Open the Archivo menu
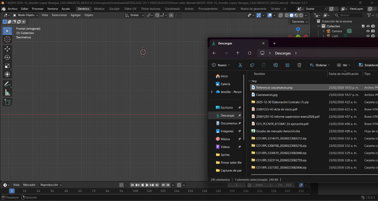The height and width of the screenshot is (201, 378). (12, 9)
